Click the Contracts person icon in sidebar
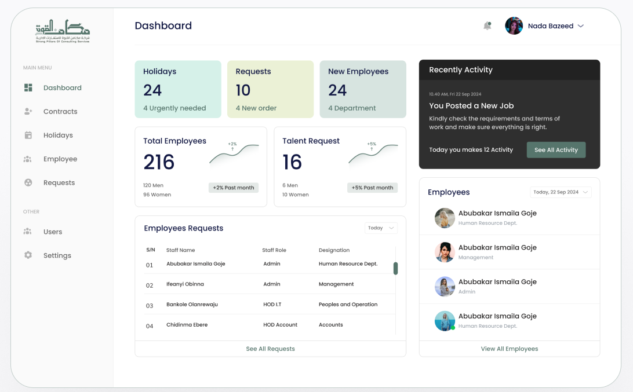 (x=28, y=112)
